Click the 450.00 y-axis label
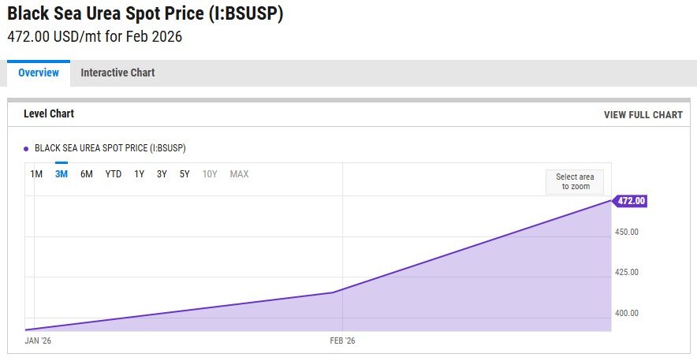The height and width of the screenshot is (361, 697). click(627, 232)
